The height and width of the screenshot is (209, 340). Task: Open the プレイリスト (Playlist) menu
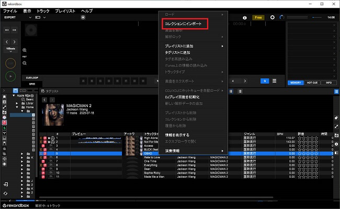pos(65,11)
